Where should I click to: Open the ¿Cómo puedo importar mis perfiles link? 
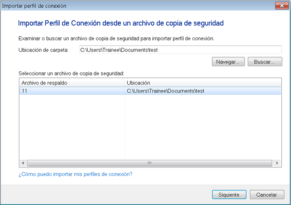76,174
